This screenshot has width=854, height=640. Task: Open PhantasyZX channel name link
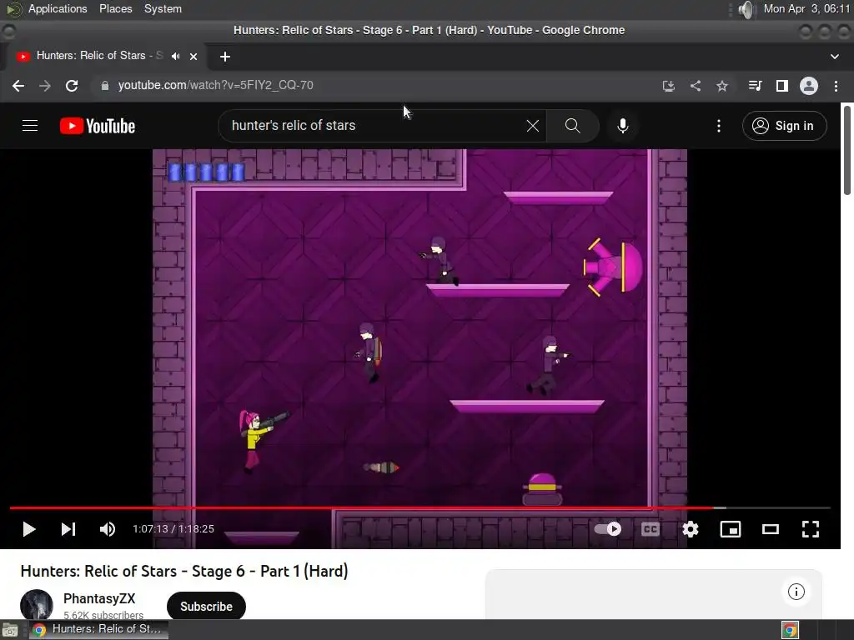click(x=99, y=598)
